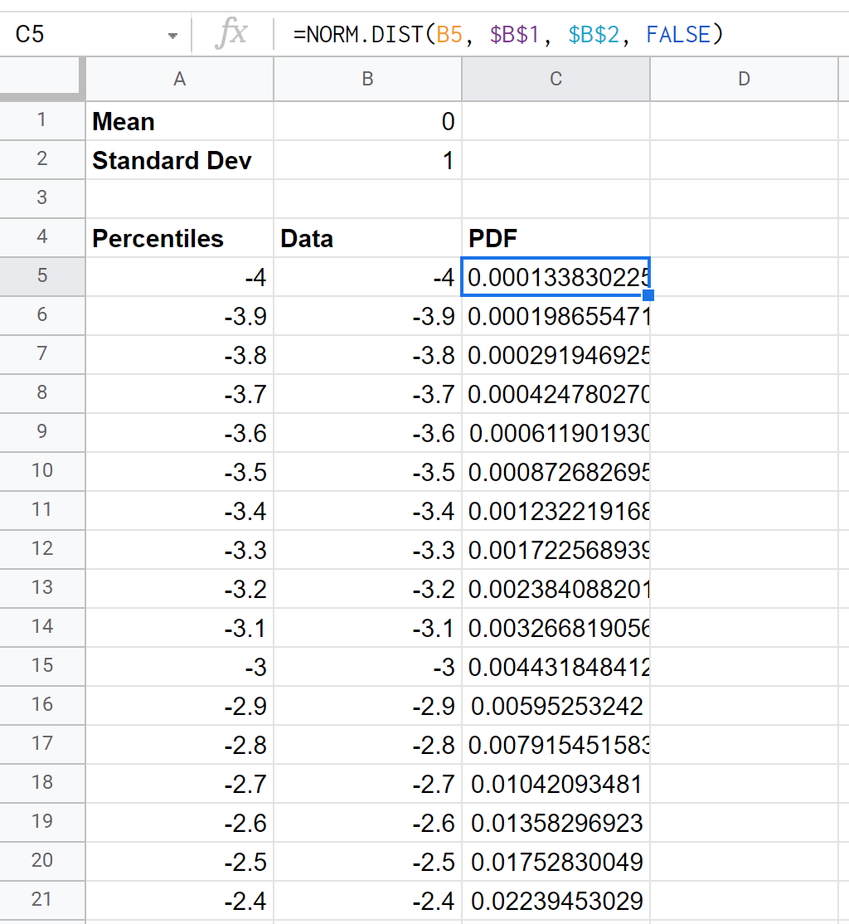Click the Standard Dev value cell containing 1
The image size is (849, 924).
367,160
